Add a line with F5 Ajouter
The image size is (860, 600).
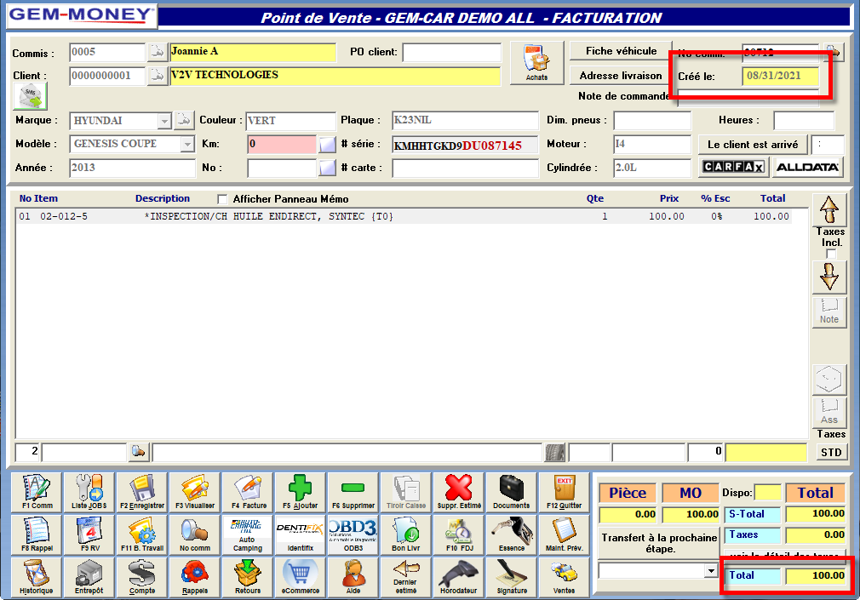[x=300, y=492]
